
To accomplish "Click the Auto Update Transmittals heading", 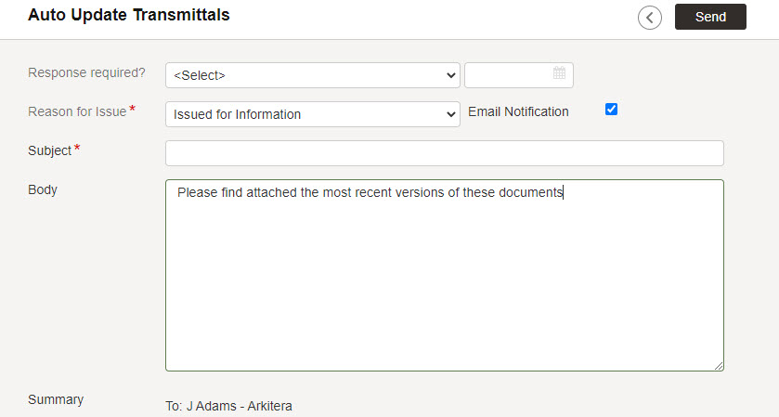I will (129, 15).
